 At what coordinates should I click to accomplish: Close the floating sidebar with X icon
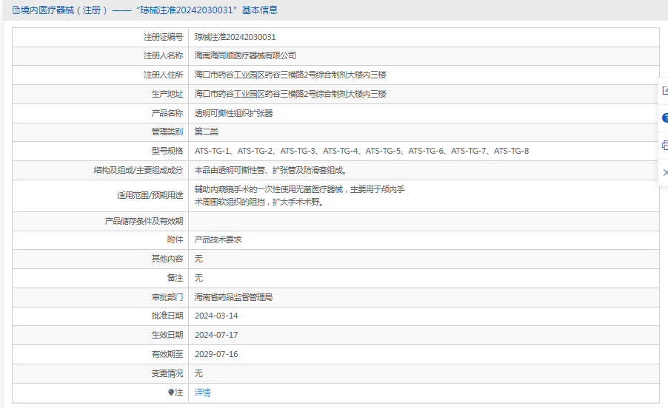pos(666,172)
